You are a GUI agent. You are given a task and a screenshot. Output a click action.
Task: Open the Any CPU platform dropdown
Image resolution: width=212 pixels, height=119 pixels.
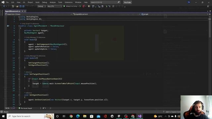click(x=54, y=6)
